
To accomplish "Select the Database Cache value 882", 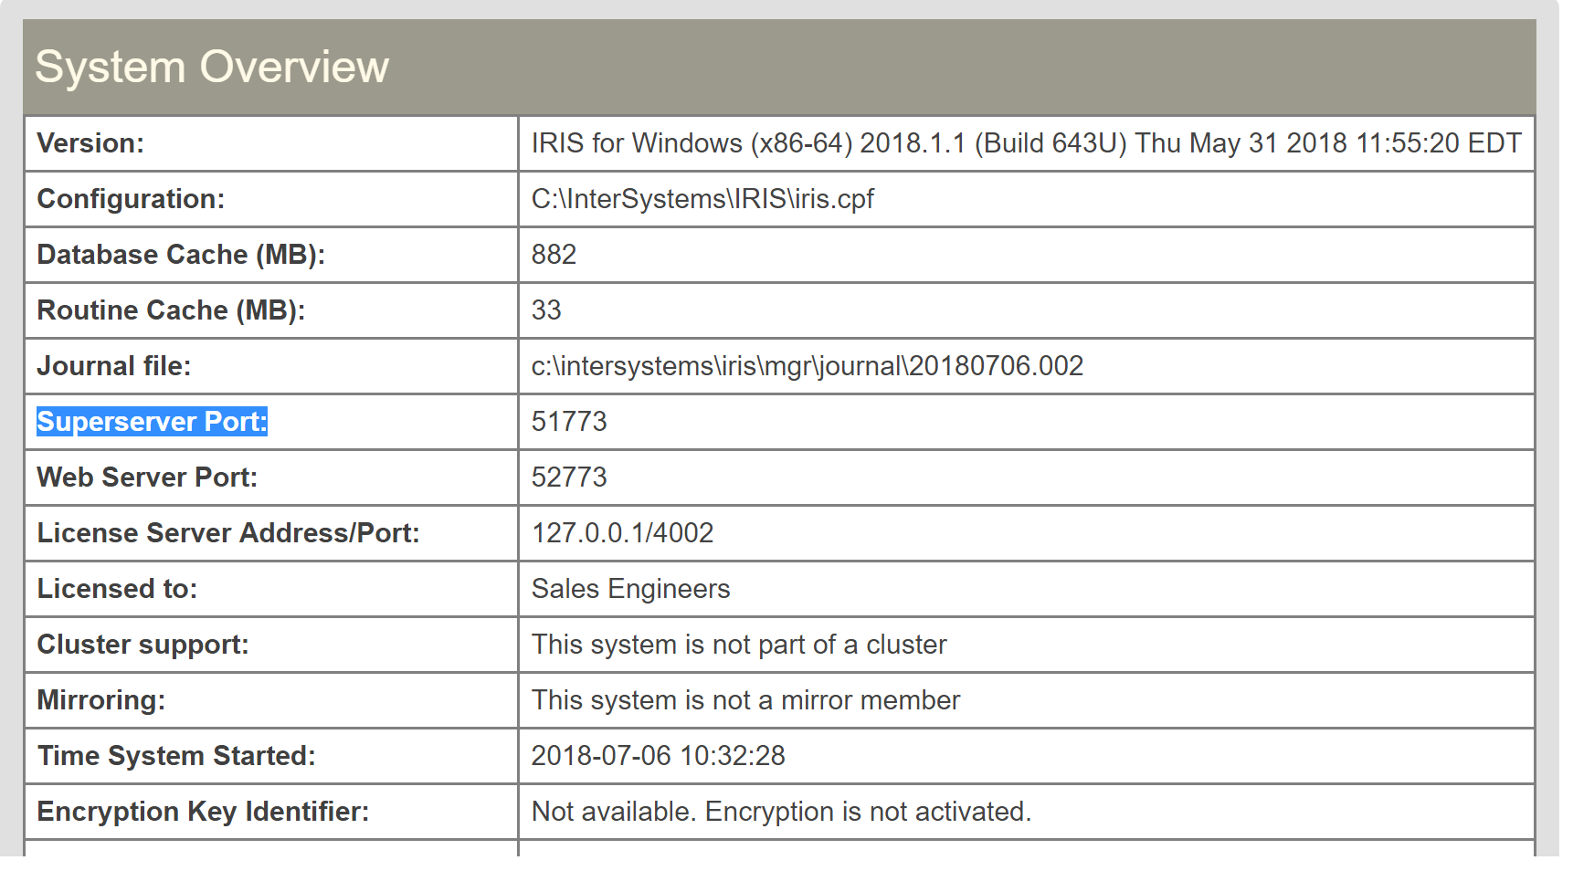I will [554, 255].
